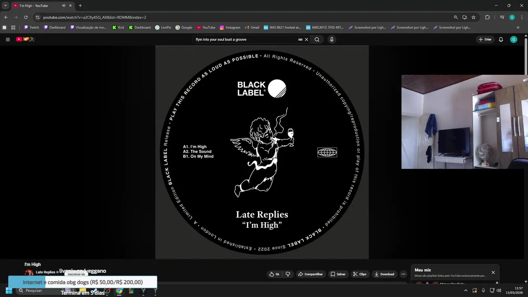Like the I'm High video
Screen dimensions: 528x297
(x=274, y=274)
